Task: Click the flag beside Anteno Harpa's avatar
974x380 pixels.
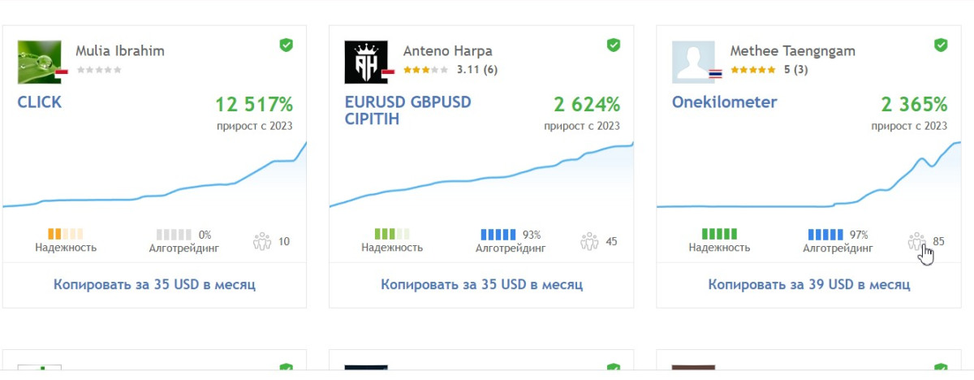Action: [x=388, y=73]
